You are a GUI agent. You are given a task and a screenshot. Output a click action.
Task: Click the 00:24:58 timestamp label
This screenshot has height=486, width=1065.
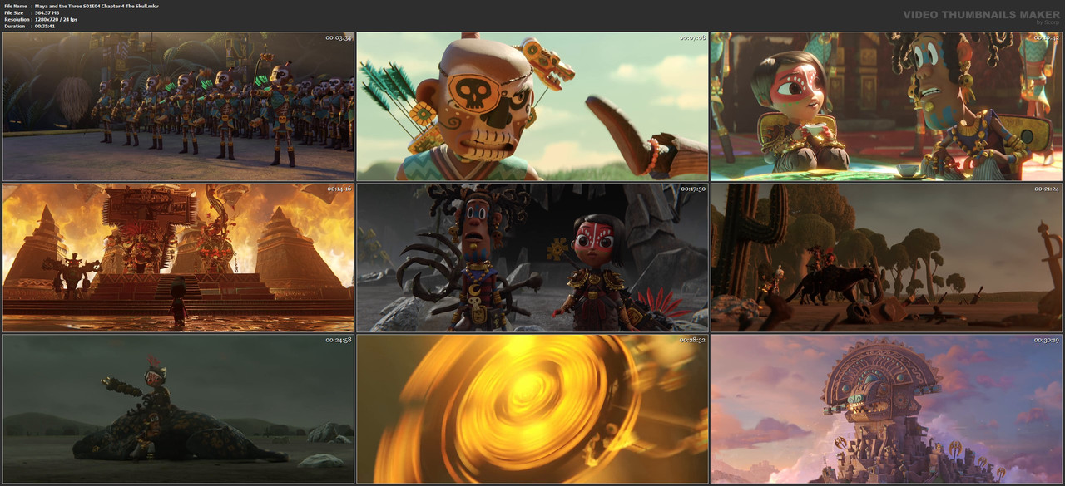pos(338,341)
